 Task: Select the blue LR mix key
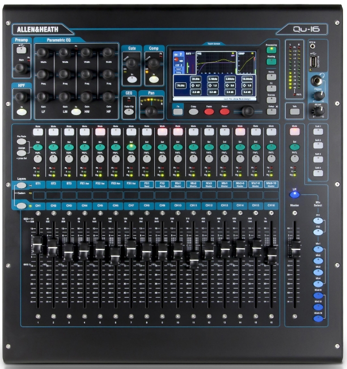(x=294, y=194)
